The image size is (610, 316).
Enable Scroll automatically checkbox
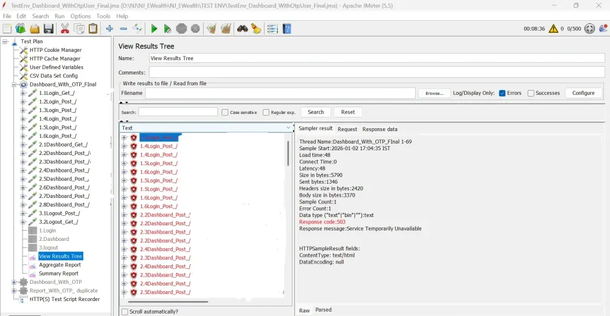pos(125,311)
